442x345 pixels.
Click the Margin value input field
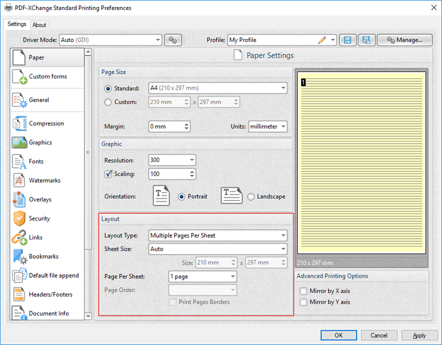166,127
